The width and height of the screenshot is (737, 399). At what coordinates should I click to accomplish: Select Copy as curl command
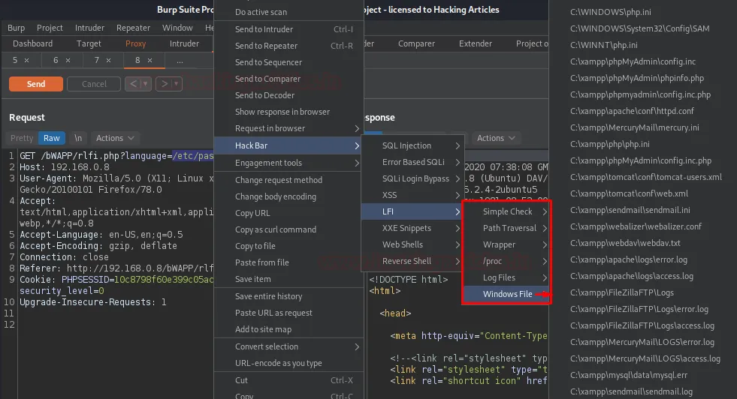tap(288, 229)
